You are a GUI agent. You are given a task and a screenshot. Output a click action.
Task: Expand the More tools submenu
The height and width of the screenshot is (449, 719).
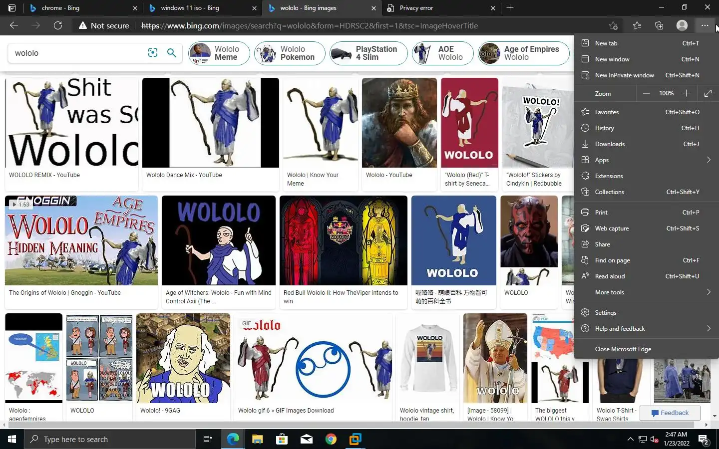[647, 292]
